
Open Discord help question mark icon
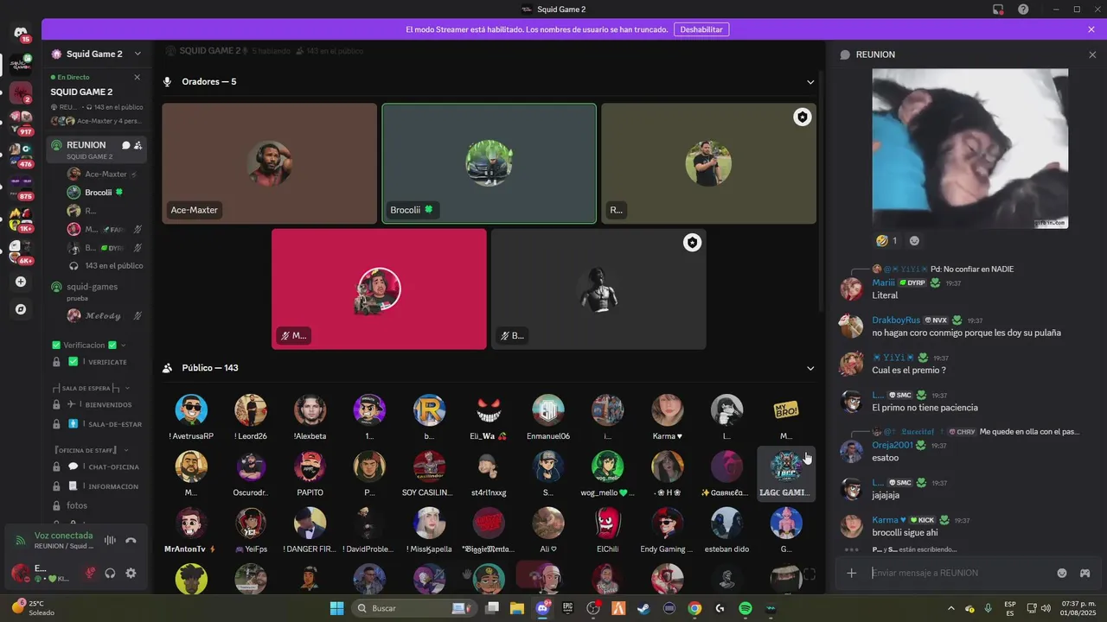1023,10
